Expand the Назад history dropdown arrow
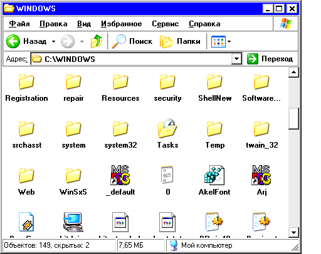 click(x=53, y=41)
